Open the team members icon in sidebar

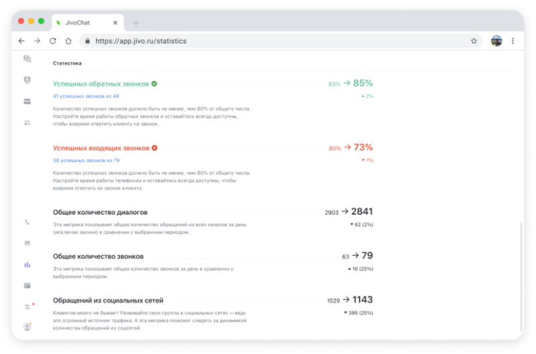pos(27,123)
